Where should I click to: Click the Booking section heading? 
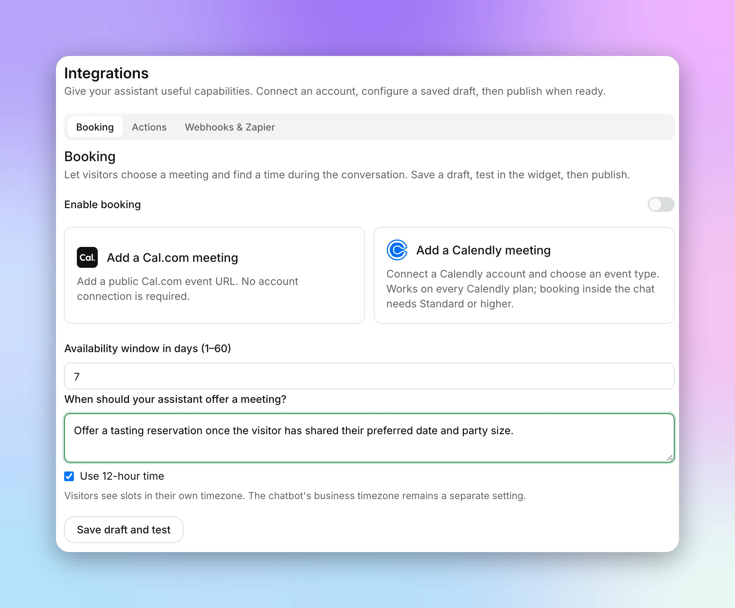90,157
